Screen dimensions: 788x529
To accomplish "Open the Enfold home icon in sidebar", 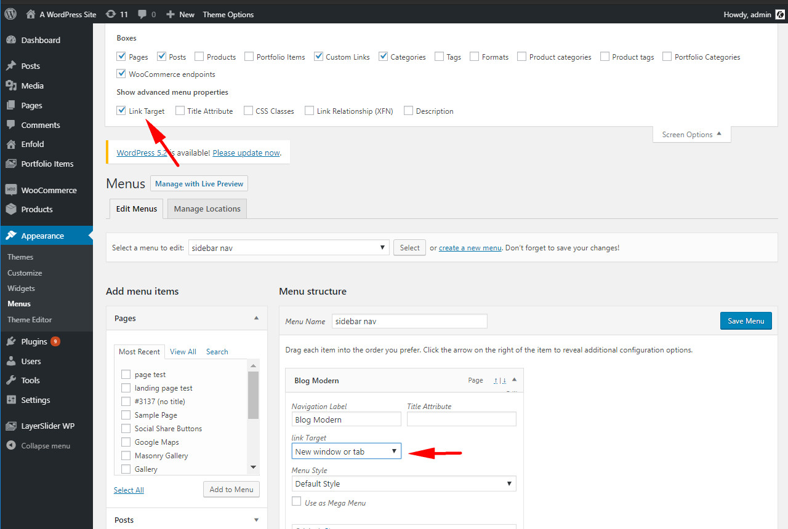I will pyautogui.click(x=11, y=144).
